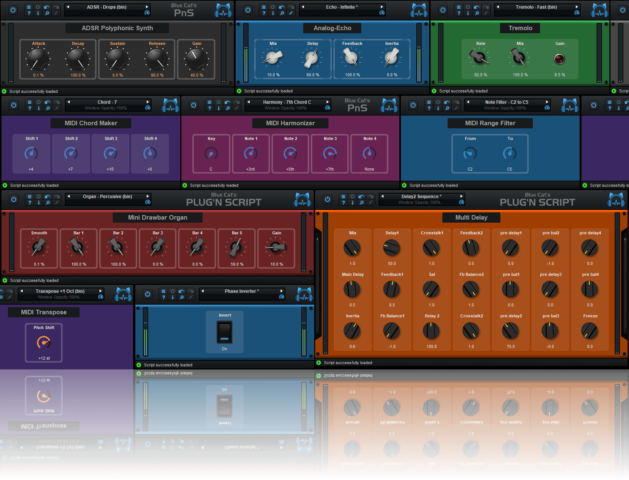Click Blue Cat logo on Transpose plugin header

click(x=123, y=294)
